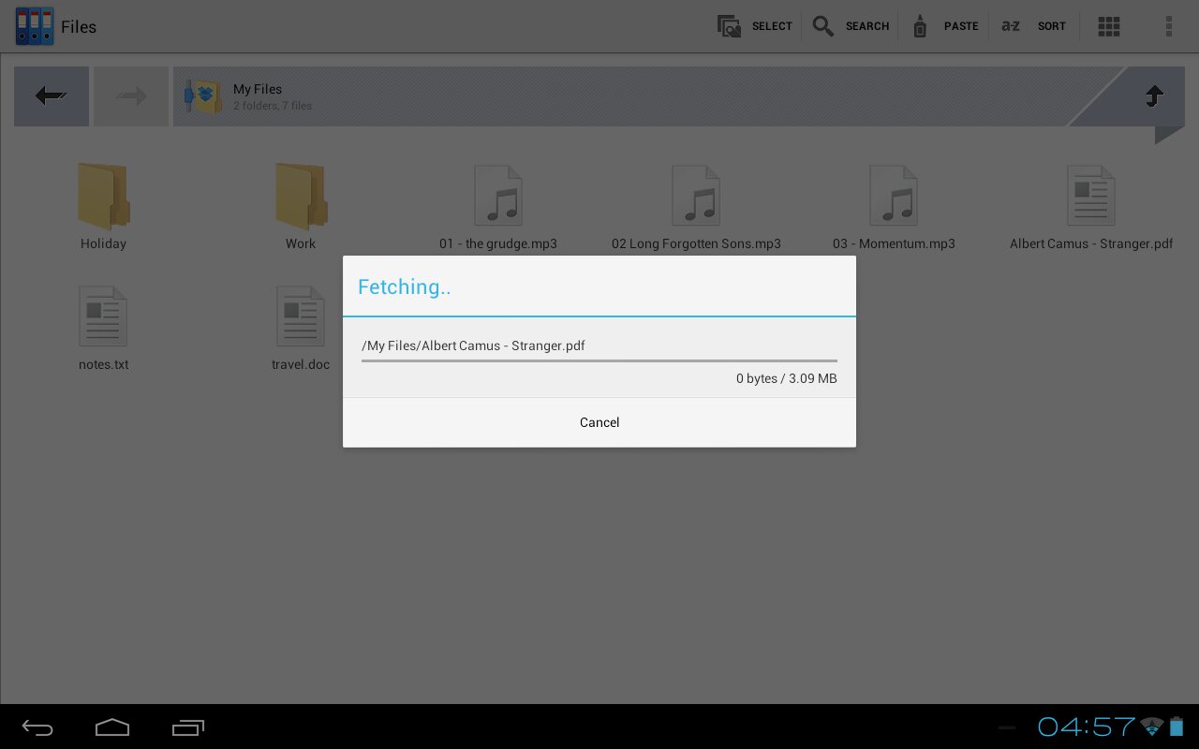Click the My Files Dropbox location icon
Image resolution: width=1199 pixels, height=749 pixels.
[203, 95]
